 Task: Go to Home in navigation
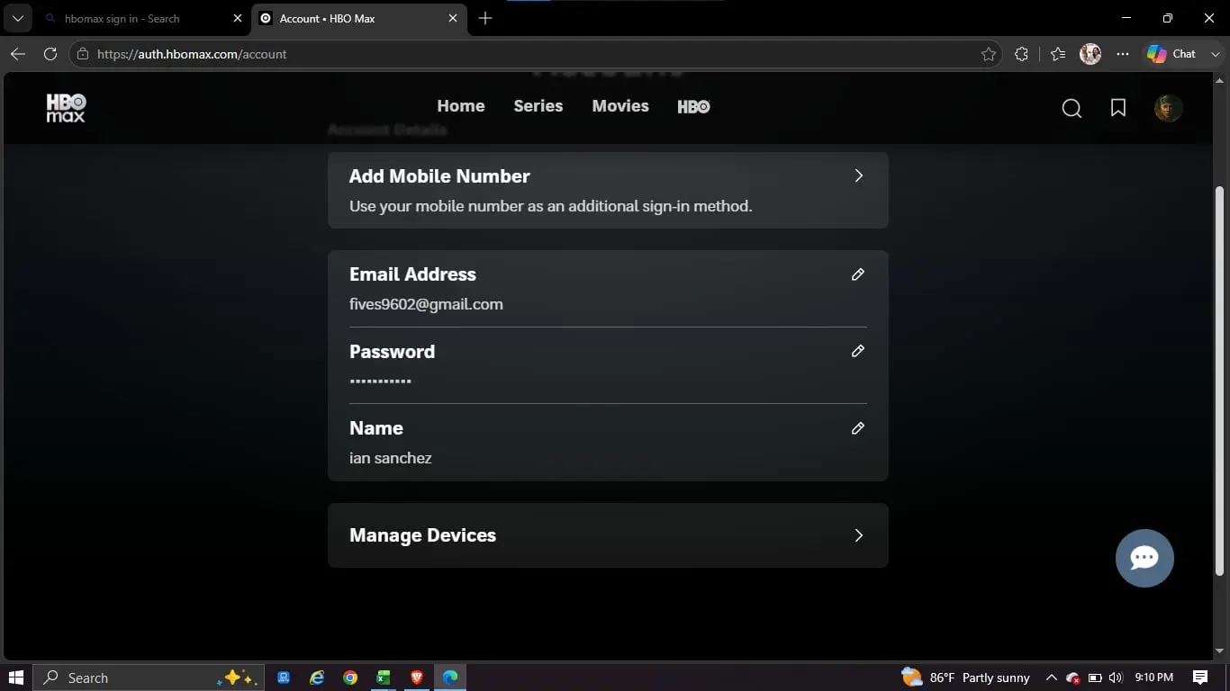tap(461, 106)
